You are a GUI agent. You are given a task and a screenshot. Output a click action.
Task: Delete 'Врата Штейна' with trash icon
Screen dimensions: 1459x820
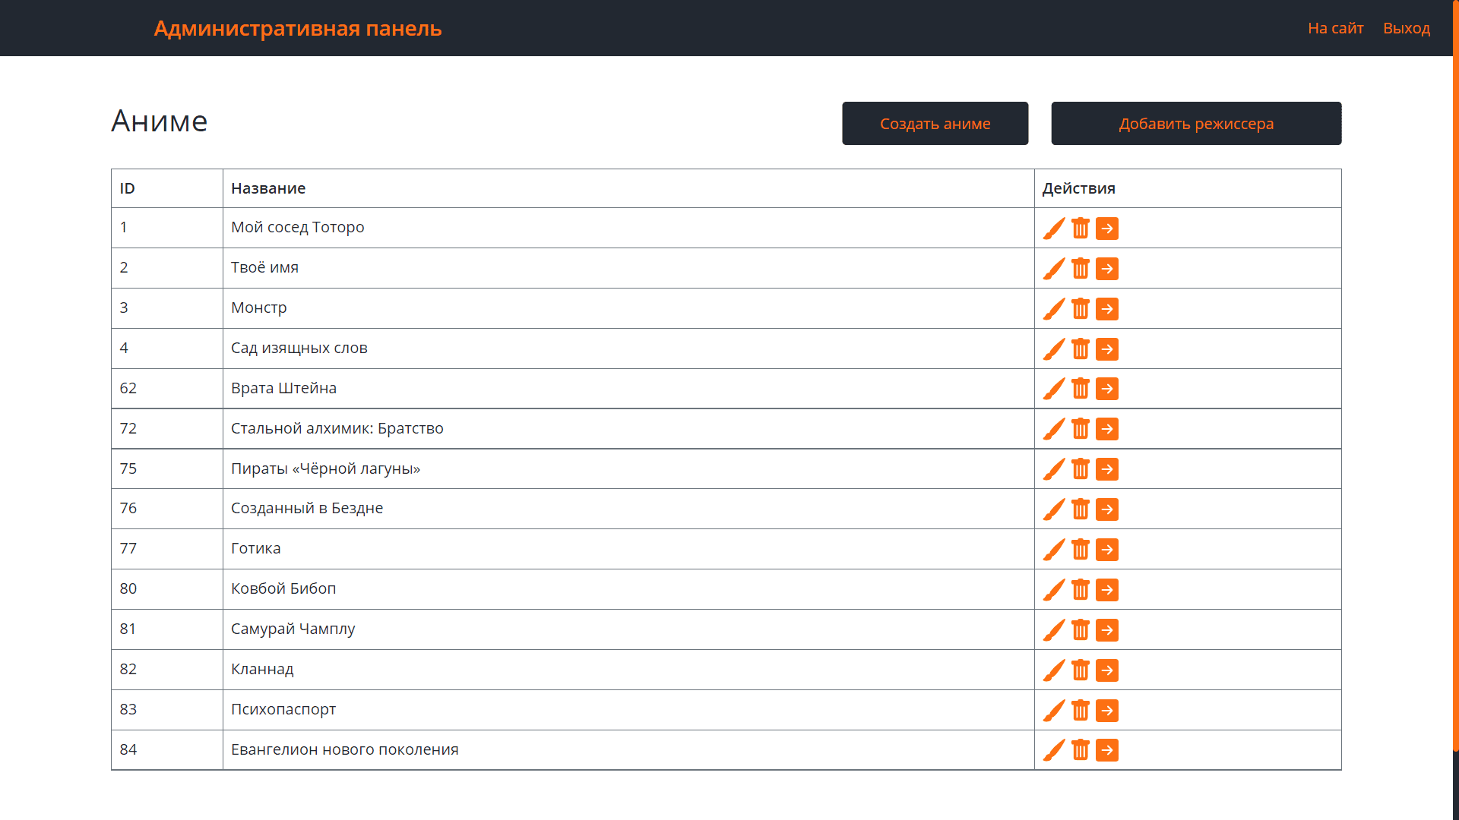click(x=1081, y=389)
